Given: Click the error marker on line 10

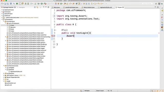Looking at the screenshot, I should coord(52,36).
